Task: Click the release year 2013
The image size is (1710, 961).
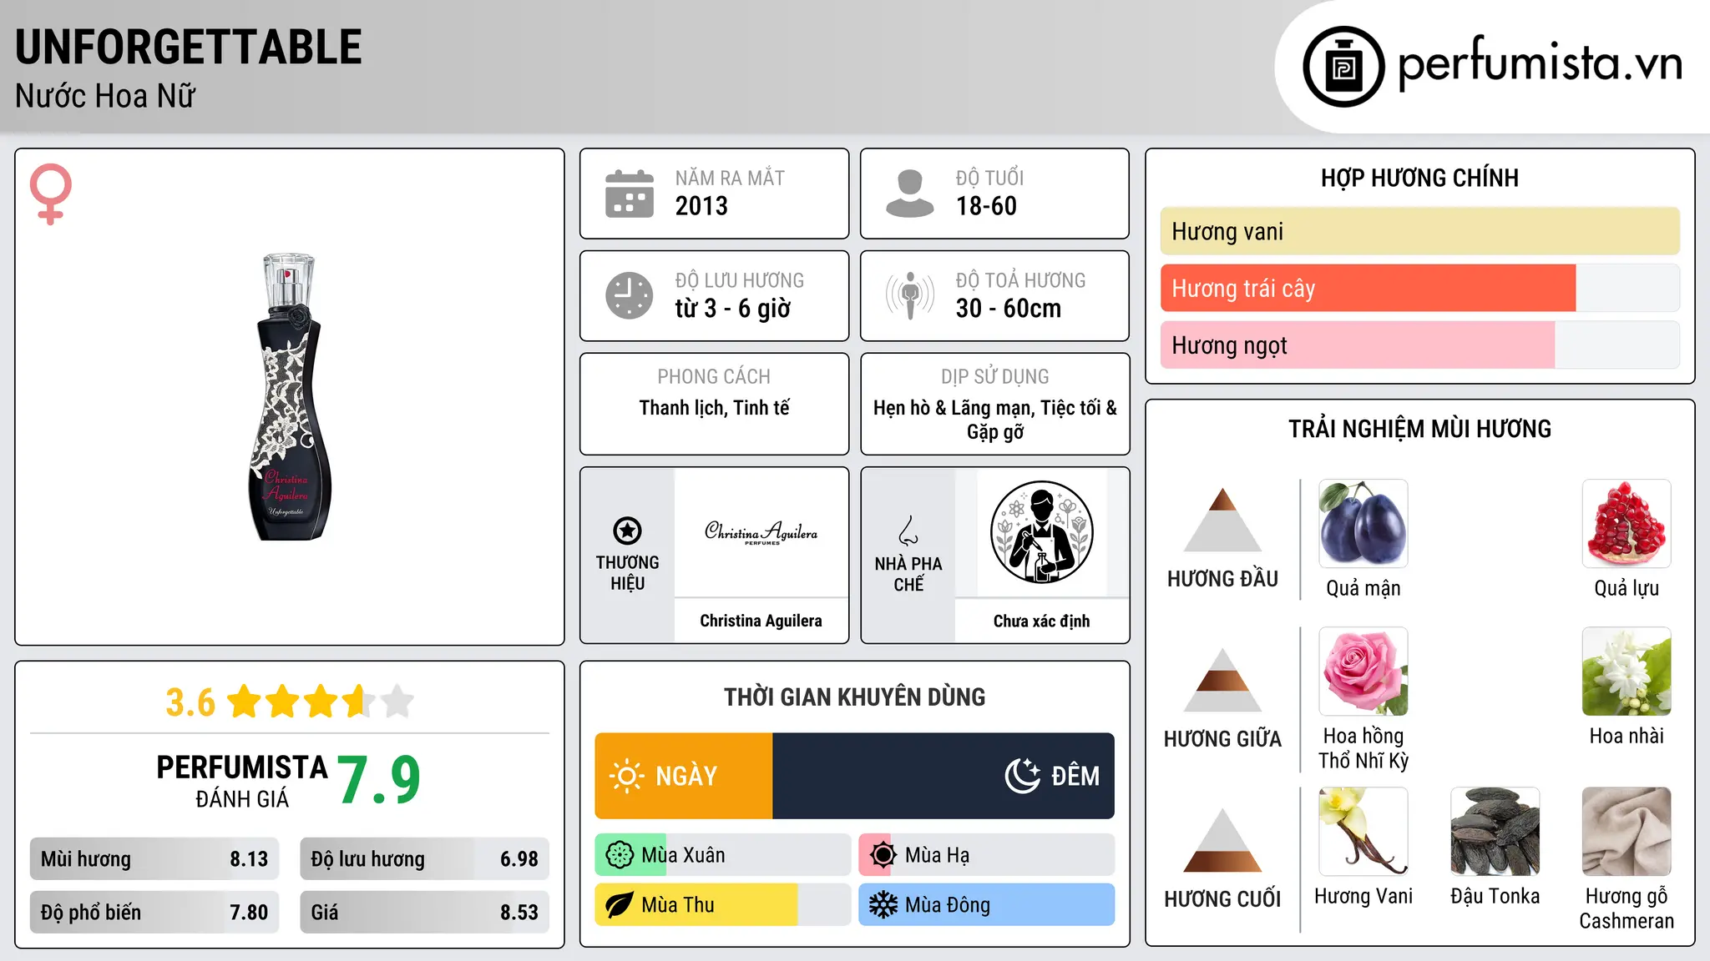Action: tap(701, 206)
